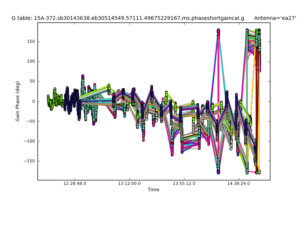
Task: Click the −100 y-axis tick label
Action: tap(29, 141)
